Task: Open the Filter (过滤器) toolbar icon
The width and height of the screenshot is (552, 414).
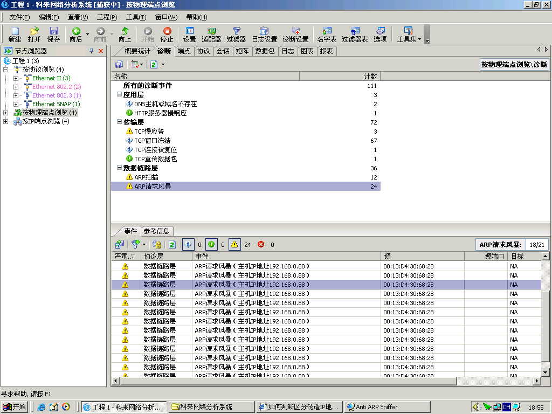Action: (x=236, y=34)
